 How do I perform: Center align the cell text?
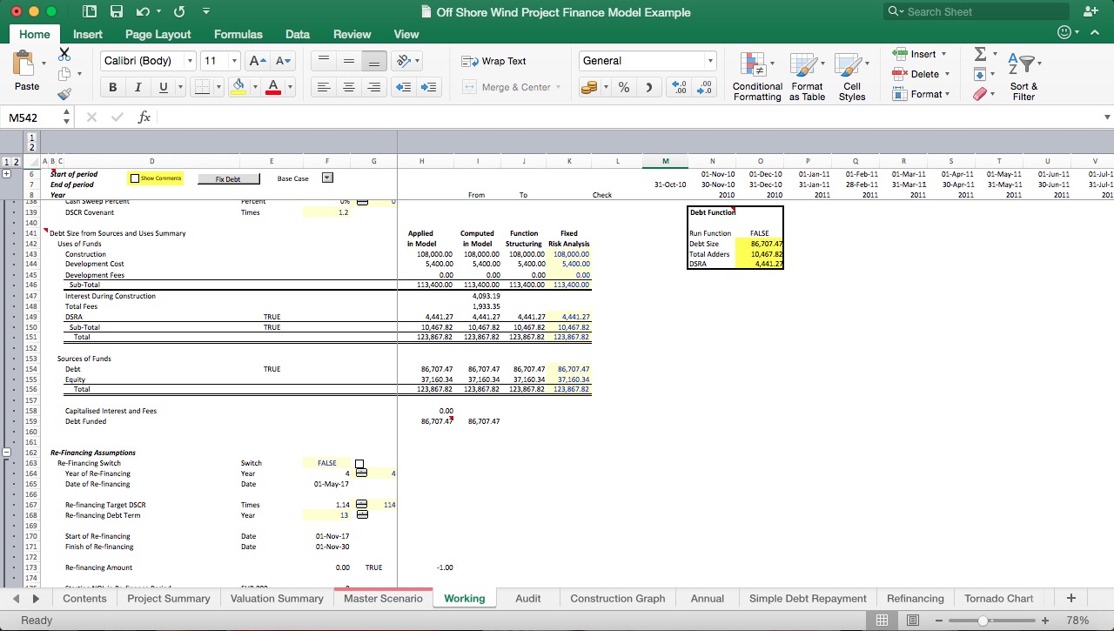point(349,87)
